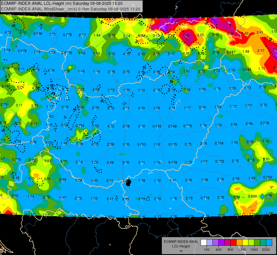Image resolution: width=277 pixels, height=255 pixels.
Task: Click the black filled polygon marker
Action: (x=129, y=183)
